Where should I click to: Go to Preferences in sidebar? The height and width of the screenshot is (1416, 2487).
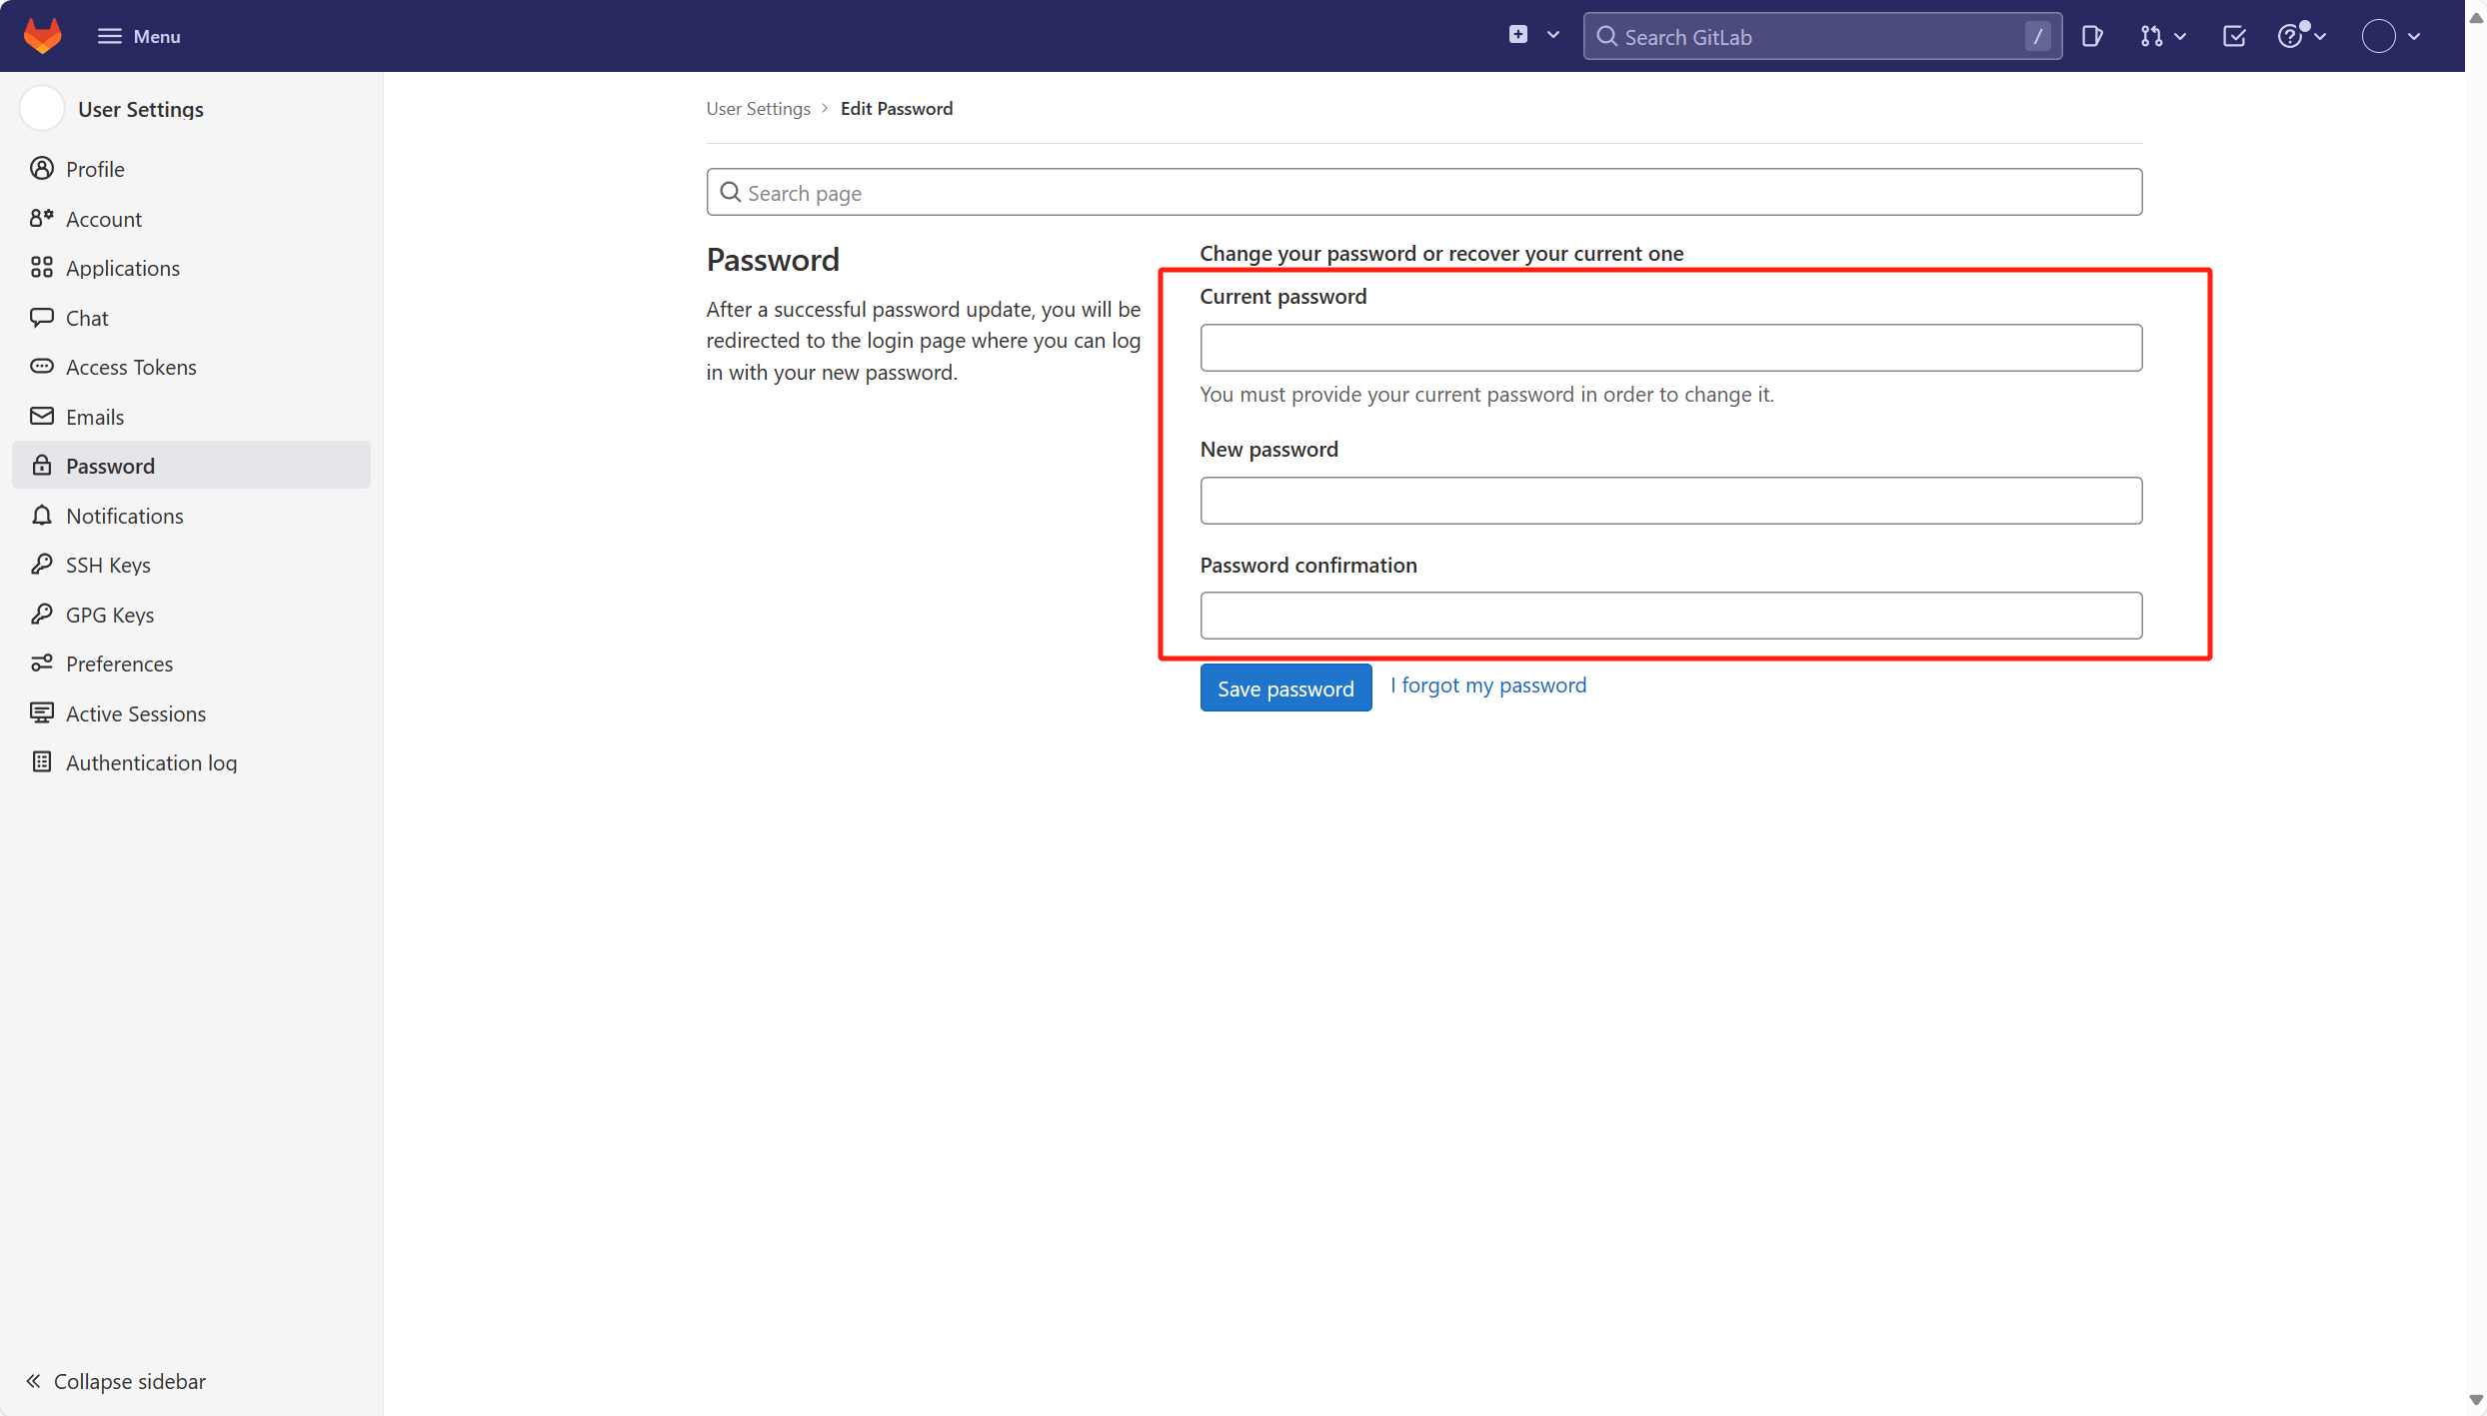tap(119, 664)
